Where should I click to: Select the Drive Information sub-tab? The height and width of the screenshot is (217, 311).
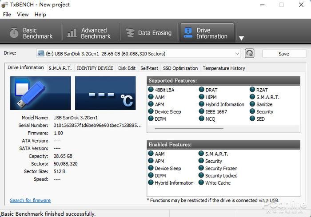(26, 67)
